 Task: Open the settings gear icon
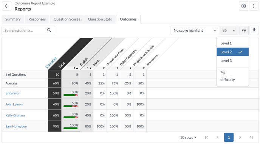pyautogui.click(x=243, y=6)
